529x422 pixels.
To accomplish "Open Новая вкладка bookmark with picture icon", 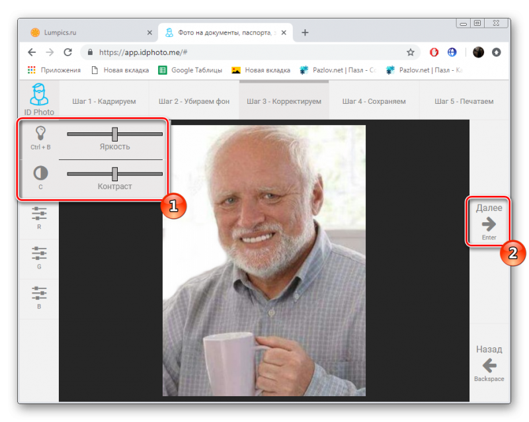I will tap(261, 70).
